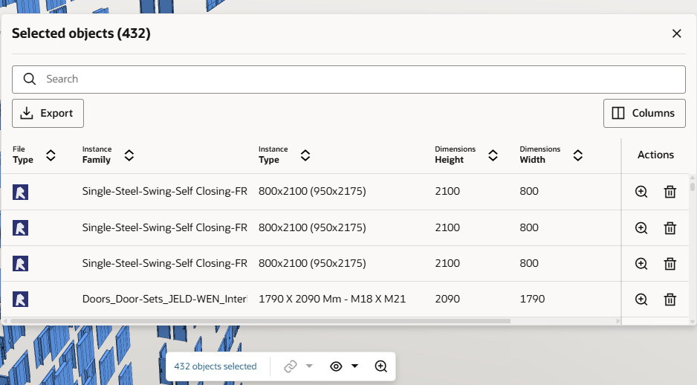Click the Export button
The width and height of the screenshot is (697, 385).
click(48, 113)
